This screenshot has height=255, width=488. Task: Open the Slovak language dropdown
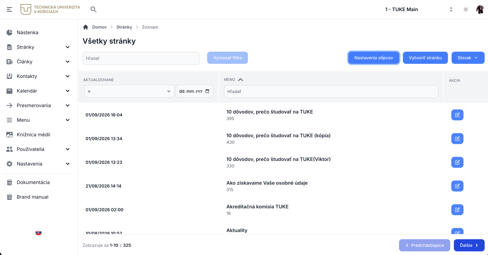pos(468,58)
